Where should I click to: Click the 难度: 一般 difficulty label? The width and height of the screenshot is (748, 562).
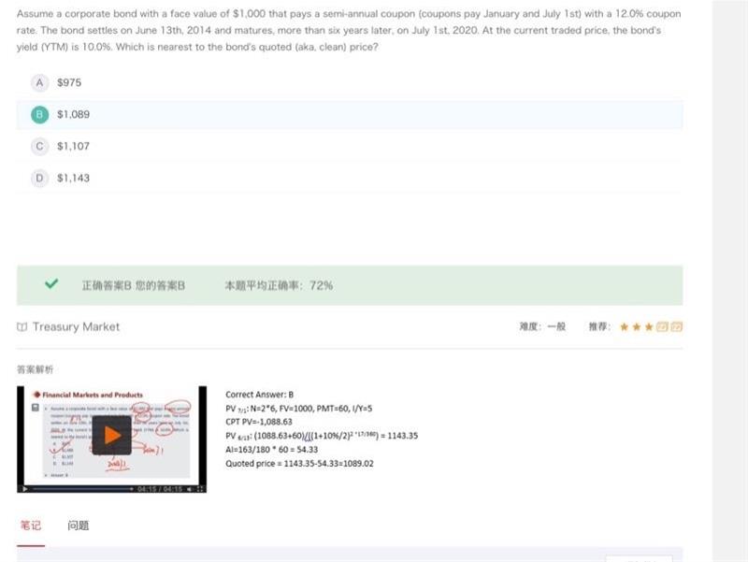(542, 326)
